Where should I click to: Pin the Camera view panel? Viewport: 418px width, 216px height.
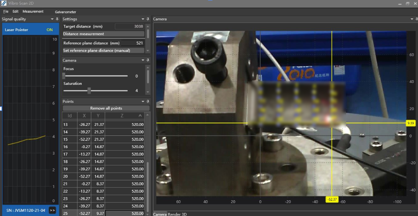click(x=416, y=19)
